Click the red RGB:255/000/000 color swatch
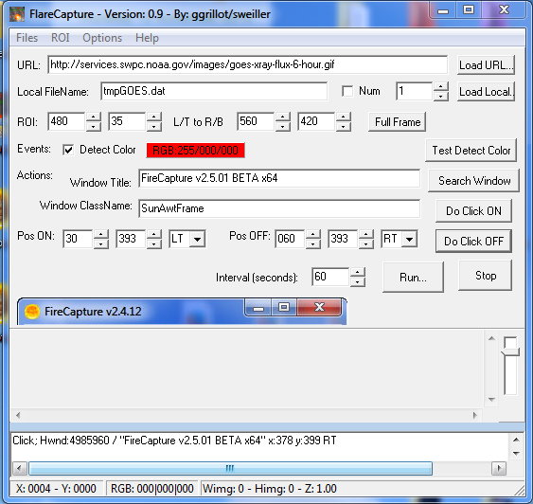 coord(195,151)
